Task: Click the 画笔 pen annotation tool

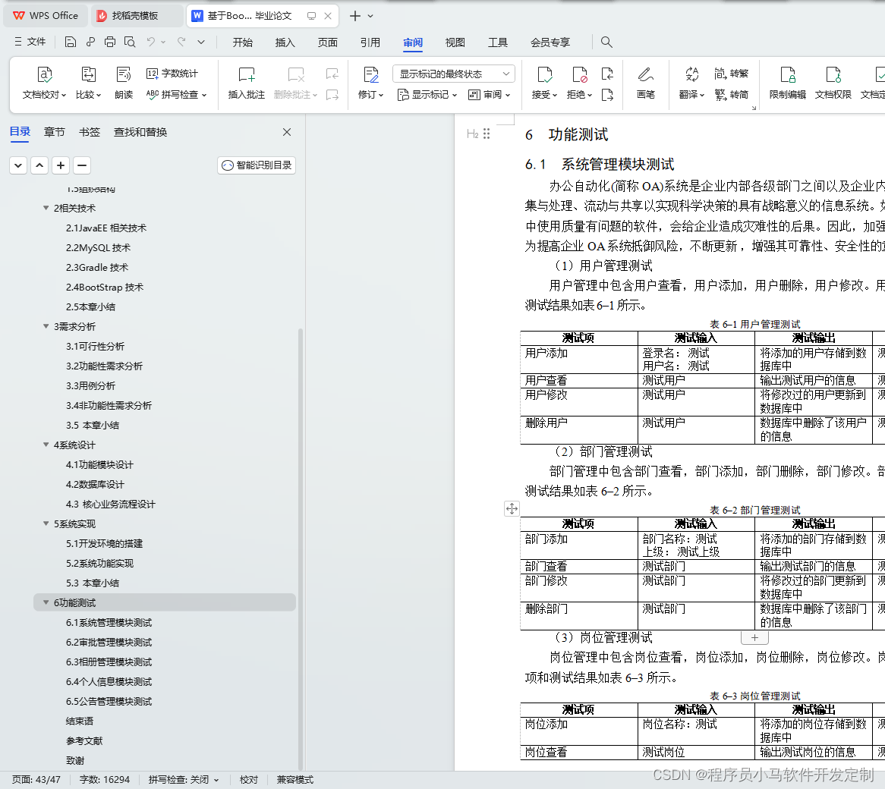Action: 646,83
